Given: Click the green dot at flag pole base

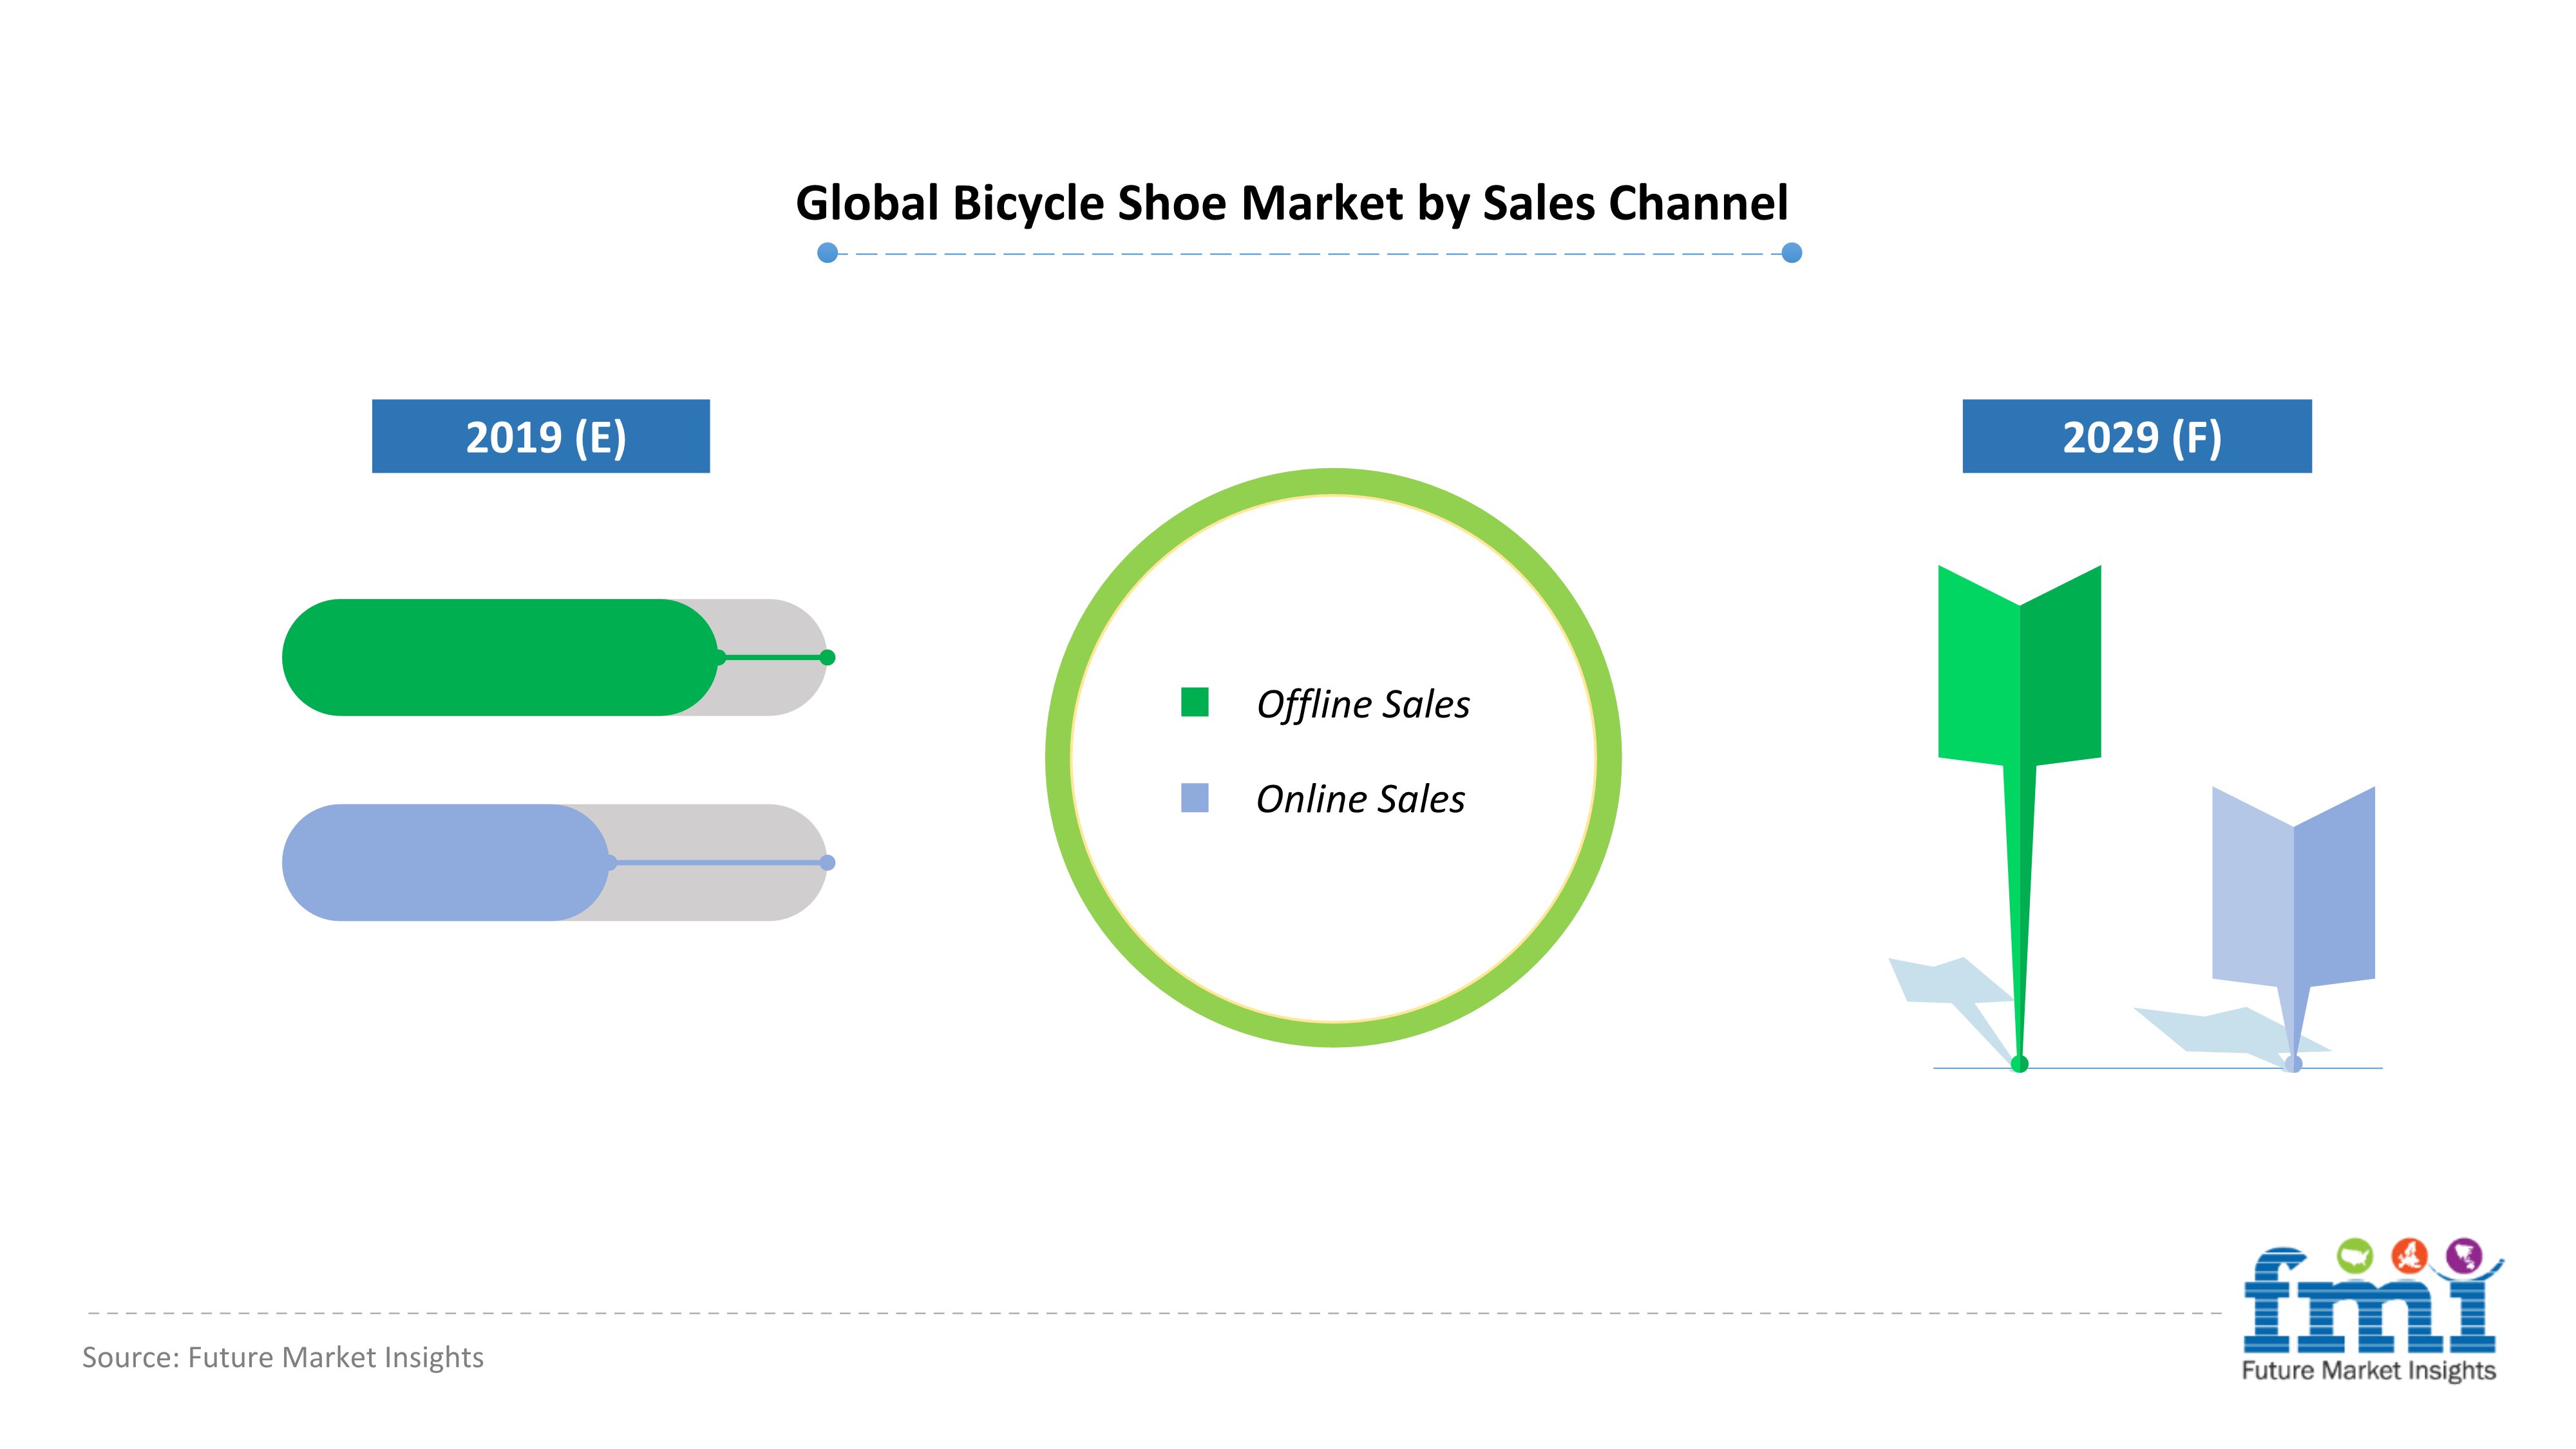Looking at the screenshot, I should point(2019,1064).
